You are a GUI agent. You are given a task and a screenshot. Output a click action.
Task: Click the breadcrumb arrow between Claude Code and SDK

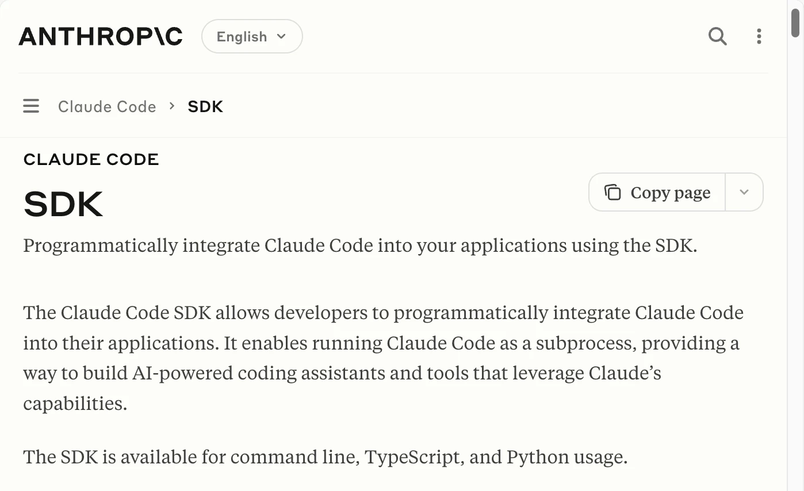tap(171, 106)
